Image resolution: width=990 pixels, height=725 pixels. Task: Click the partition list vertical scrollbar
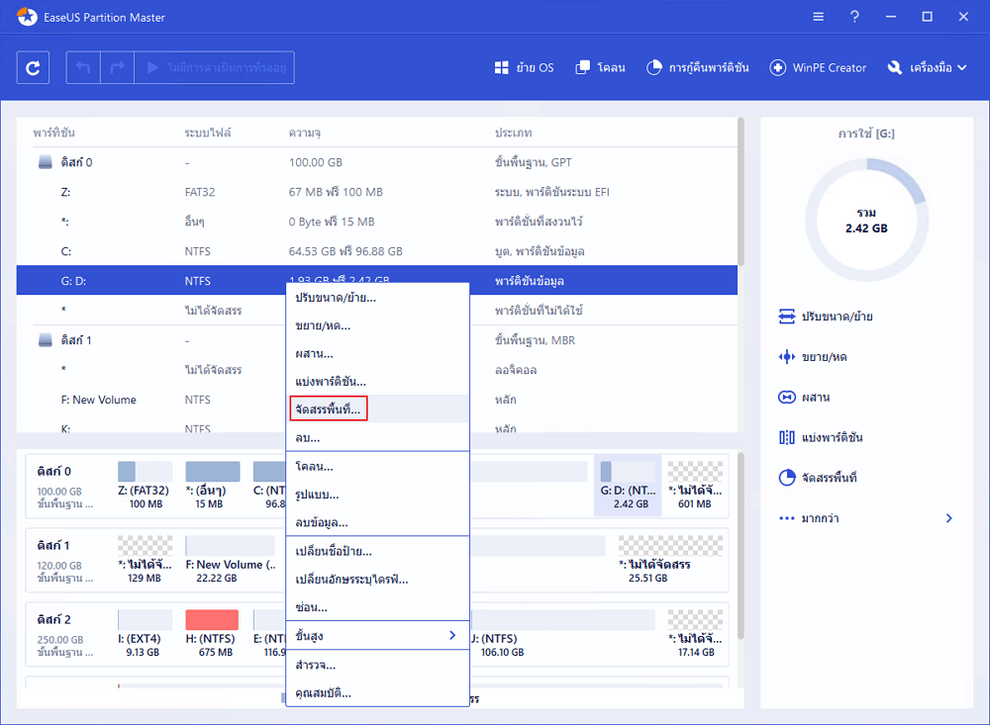click(x=741, y=192)
